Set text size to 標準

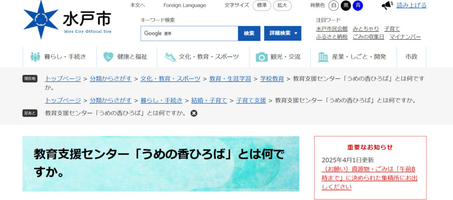[262, 6]
